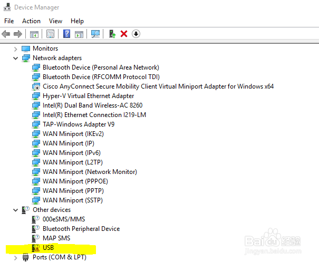Open the File menu
Viewport: 319px width, 262px height.
pyautogui.click(x=9, y=21)
